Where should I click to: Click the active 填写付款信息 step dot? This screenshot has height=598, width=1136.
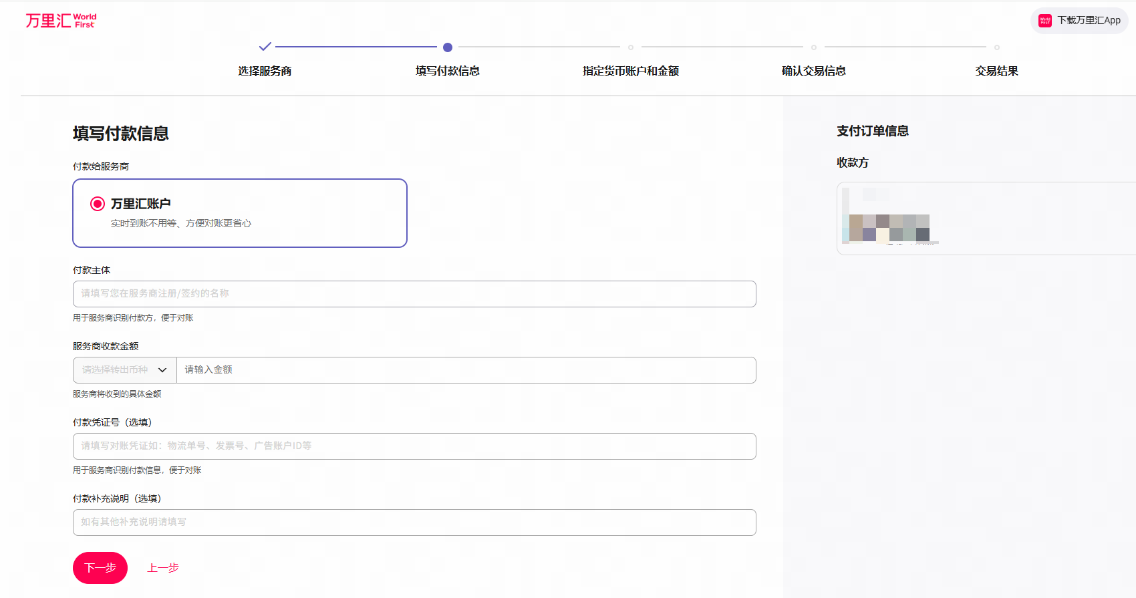(x=448, y=47)
